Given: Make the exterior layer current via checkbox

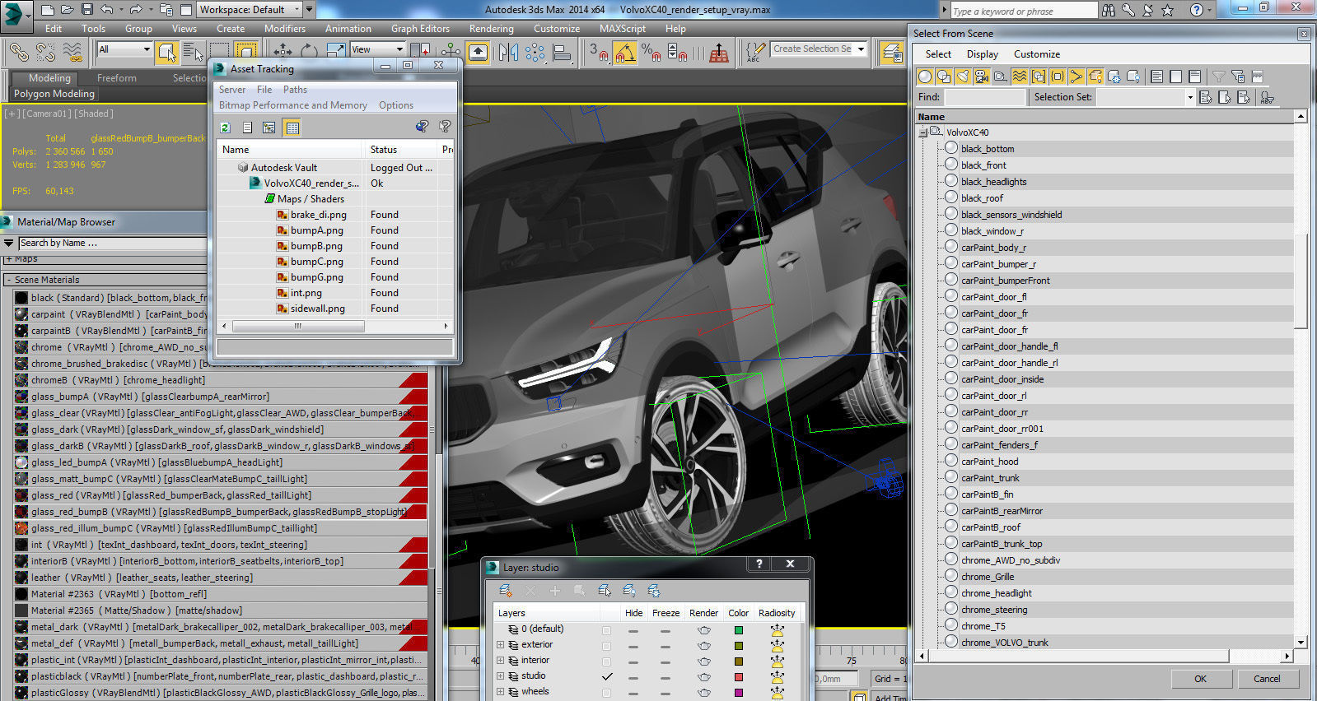Looking at the screenshot, I should (x=607, y=645).
